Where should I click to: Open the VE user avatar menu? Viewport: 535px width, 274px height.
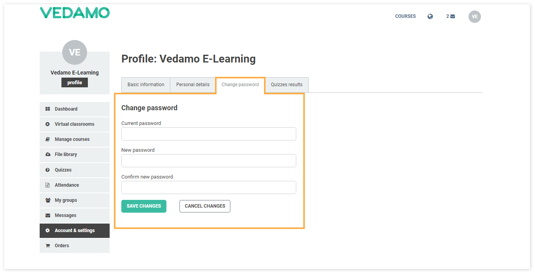[474, 17]
